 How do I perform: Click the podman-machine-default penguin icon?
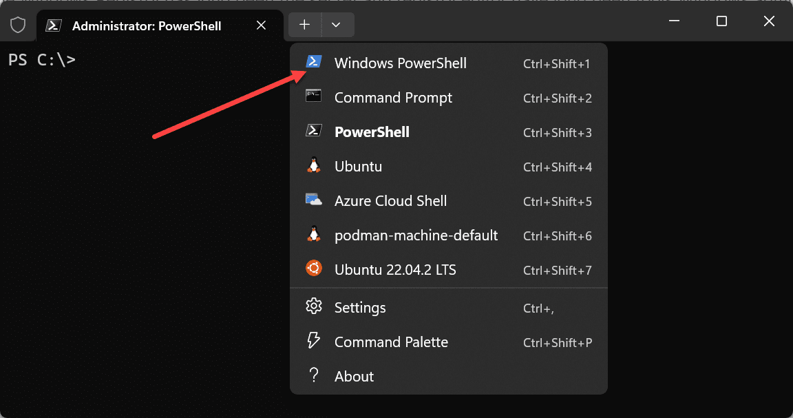[x=314, y=235]
